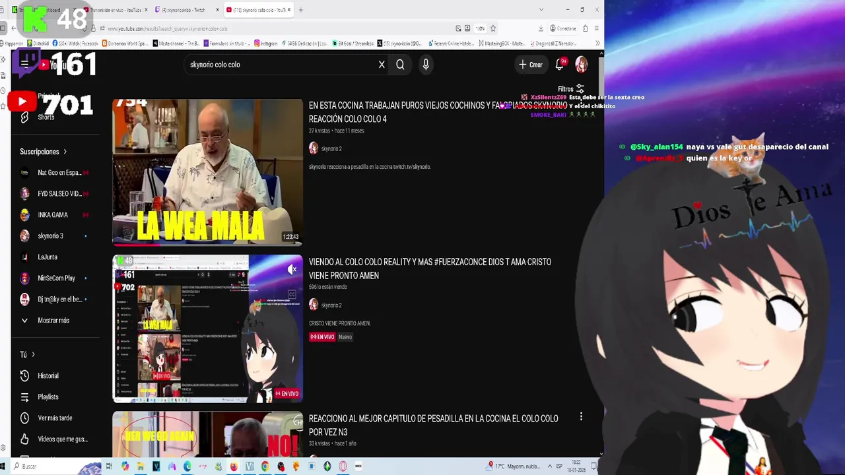Open the browser tab list dropdown arrow

pos(541,10)
